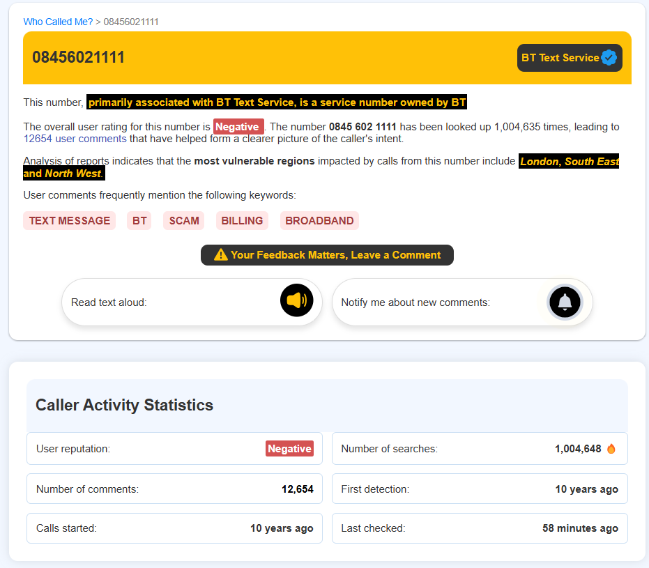Viewport: 649px width, 568px height.
Task: Open the Who Called Me? breadcrumb link
Action: [58, 22]
